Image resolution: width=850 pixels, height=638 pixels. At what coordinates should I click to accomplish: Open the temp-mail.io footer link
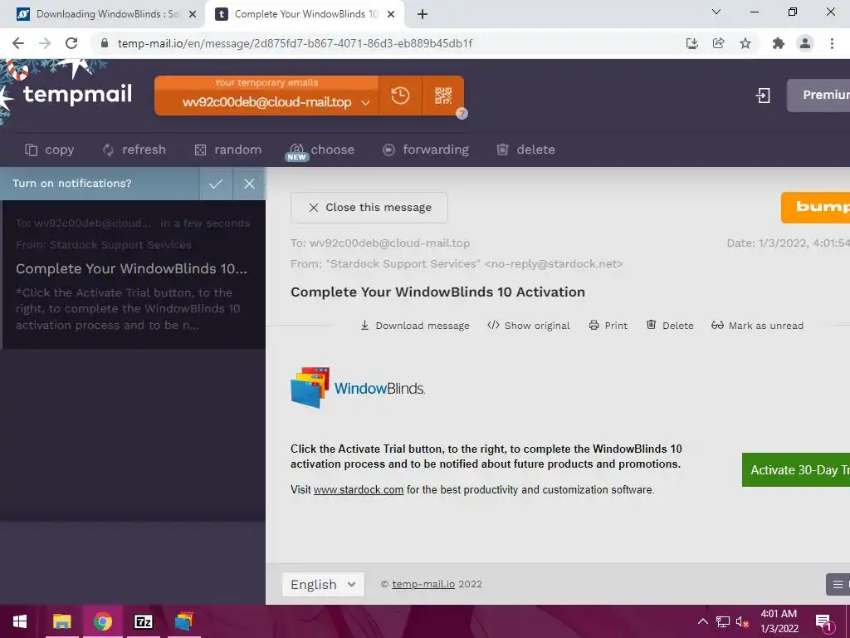tap(423, 584)
